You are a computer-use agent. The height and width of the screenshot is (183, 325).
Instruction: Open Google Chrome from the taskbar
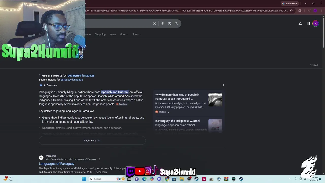pyautogui.click(x=167, y=179)
